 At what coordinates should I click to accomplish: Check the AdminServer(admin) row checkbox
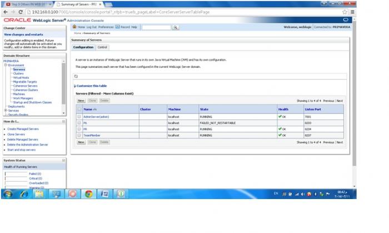[x=79, y=116]
